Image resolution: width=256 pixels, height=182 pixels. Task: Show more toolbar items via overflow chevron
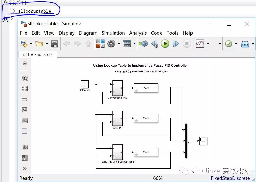point(220,44)
